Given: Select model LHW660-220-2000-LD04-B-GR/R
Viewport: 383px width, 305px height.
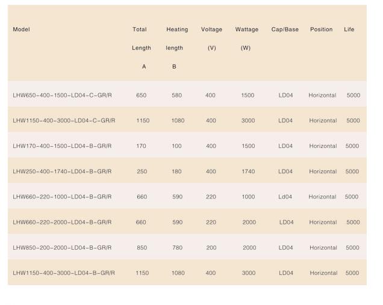Looking at the screenshot, I should [62, 222].
